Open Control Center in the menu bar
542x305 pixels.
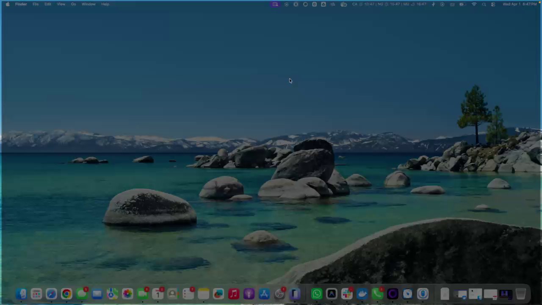pyautogui.click(x=493, y=4)
